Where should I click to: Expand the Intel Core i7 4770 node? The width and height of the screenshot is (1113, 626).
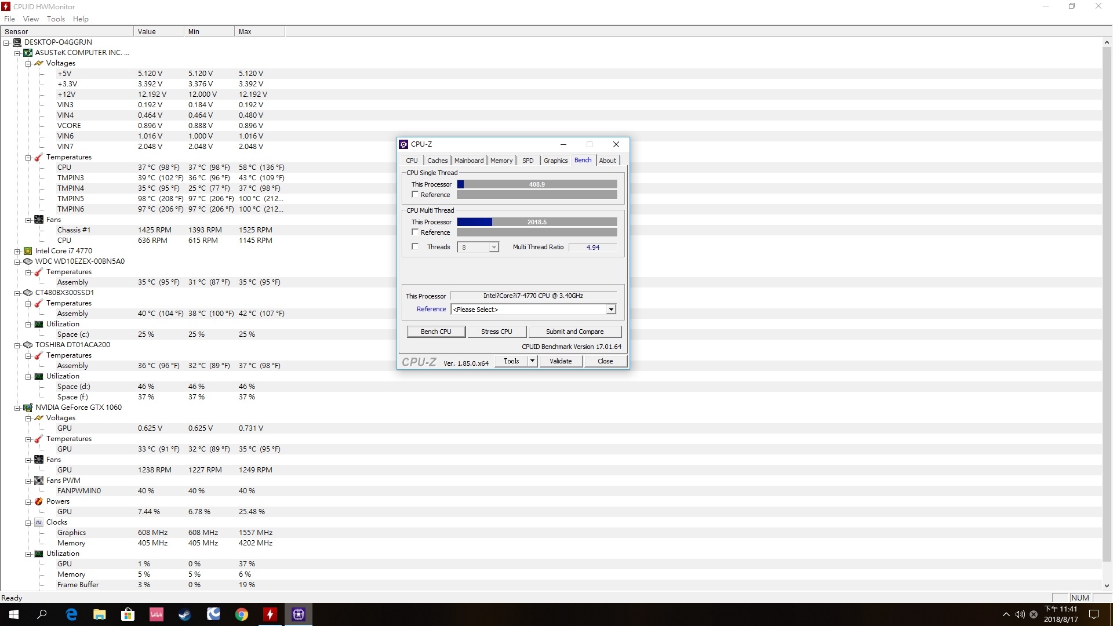click(17, 252)
